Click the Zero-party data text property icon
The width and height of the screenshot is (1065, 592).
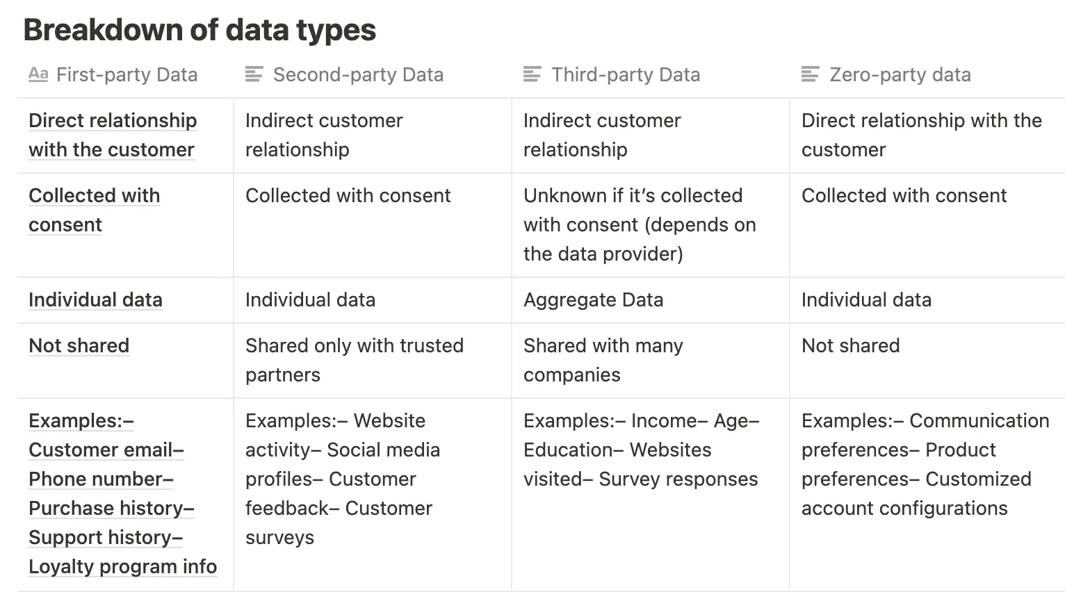pos(810,74)
